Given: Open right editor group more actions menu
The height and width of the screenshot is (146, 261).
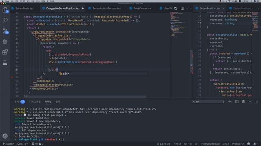Looking at the screenshot, I should [257, 8].
